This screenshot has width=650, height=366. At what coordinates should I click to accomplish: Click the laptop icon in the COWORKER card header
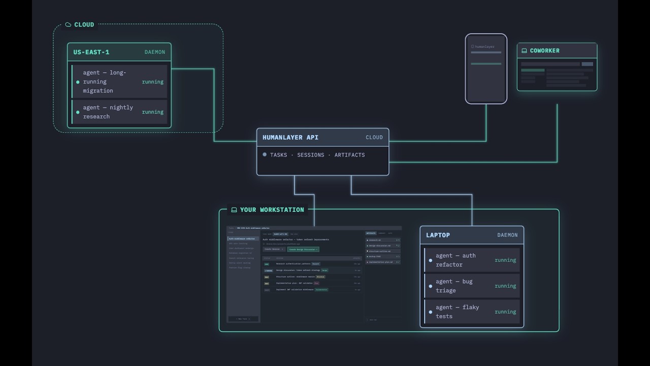[525, 51]
